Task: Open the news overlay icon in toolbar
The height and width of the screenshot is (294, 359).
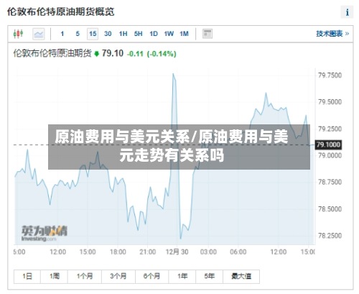Action: [208, 34]
